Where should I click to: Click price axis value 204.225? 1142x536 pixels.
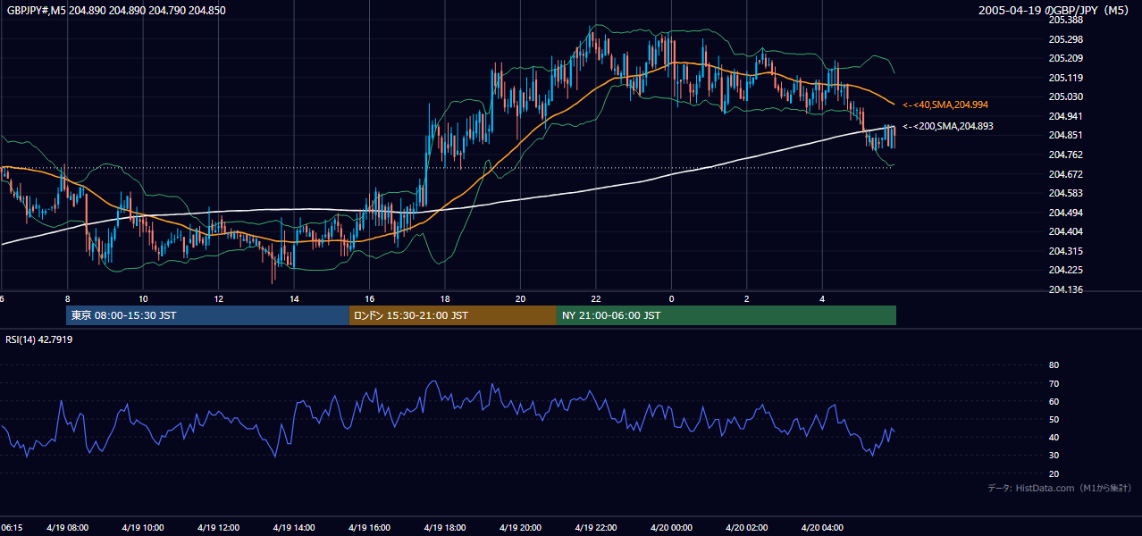coord(1066,270)
